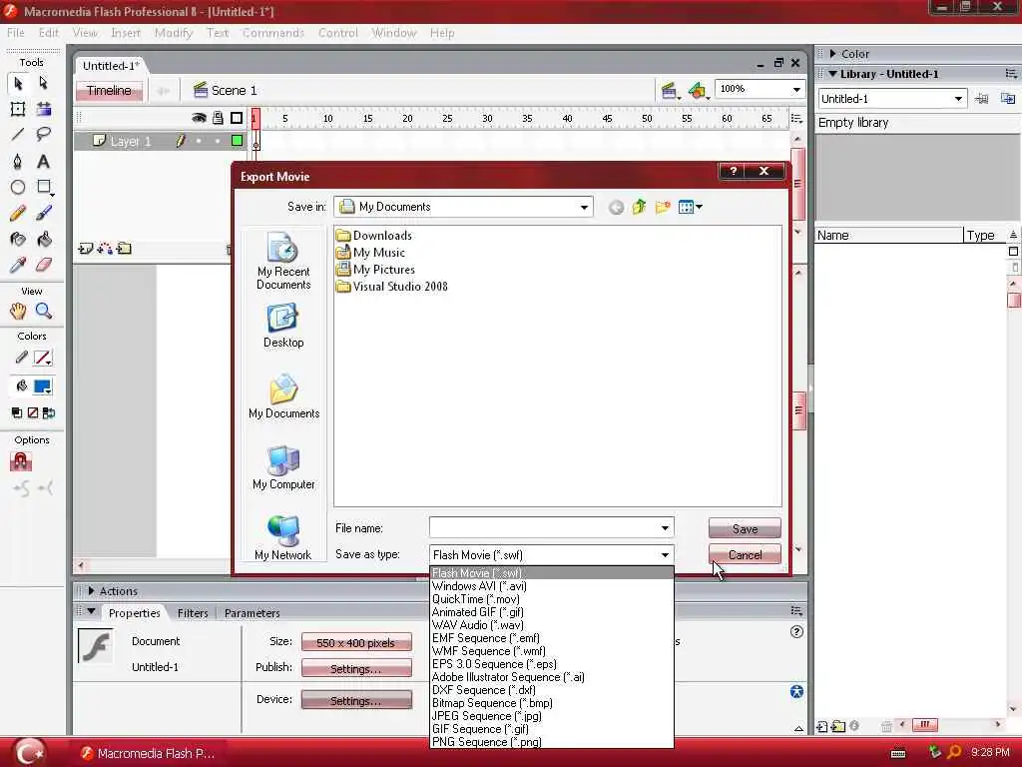Screen dimensions: 1022x767
Task: Click Up One Level folder icon in dialog
Action: click(x=639, y=207)
